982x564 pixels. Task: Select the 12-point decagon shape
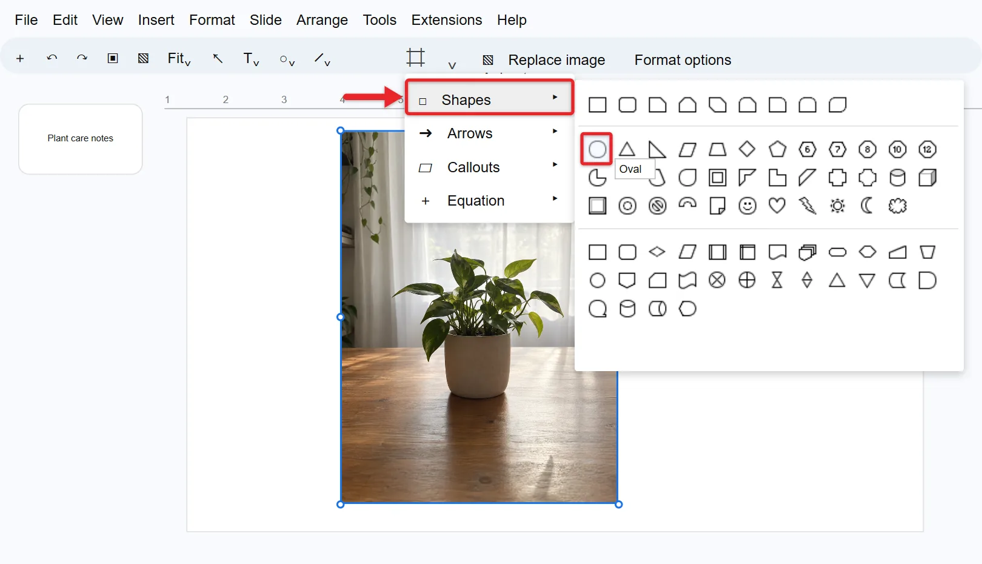click(927, 149)
